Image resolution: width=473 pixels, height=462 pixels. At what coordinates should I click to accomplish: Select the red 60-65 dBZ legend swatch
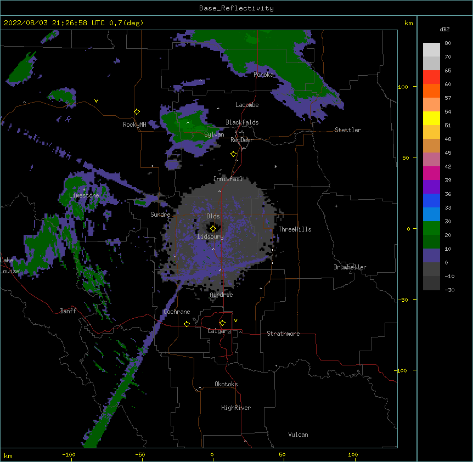click(x=431, y=77)
